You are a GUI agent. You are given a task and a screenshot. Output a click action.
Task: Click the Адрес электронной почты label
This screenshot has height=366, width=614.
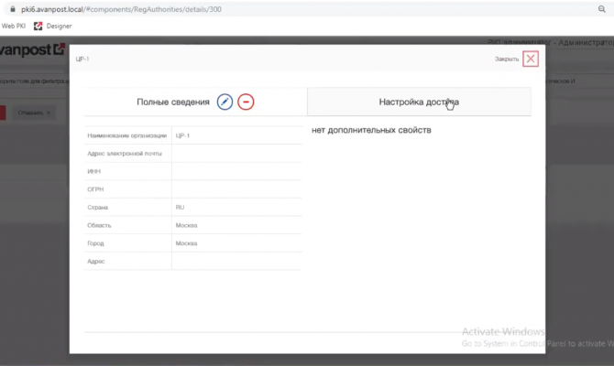click(x=125, y=154)
